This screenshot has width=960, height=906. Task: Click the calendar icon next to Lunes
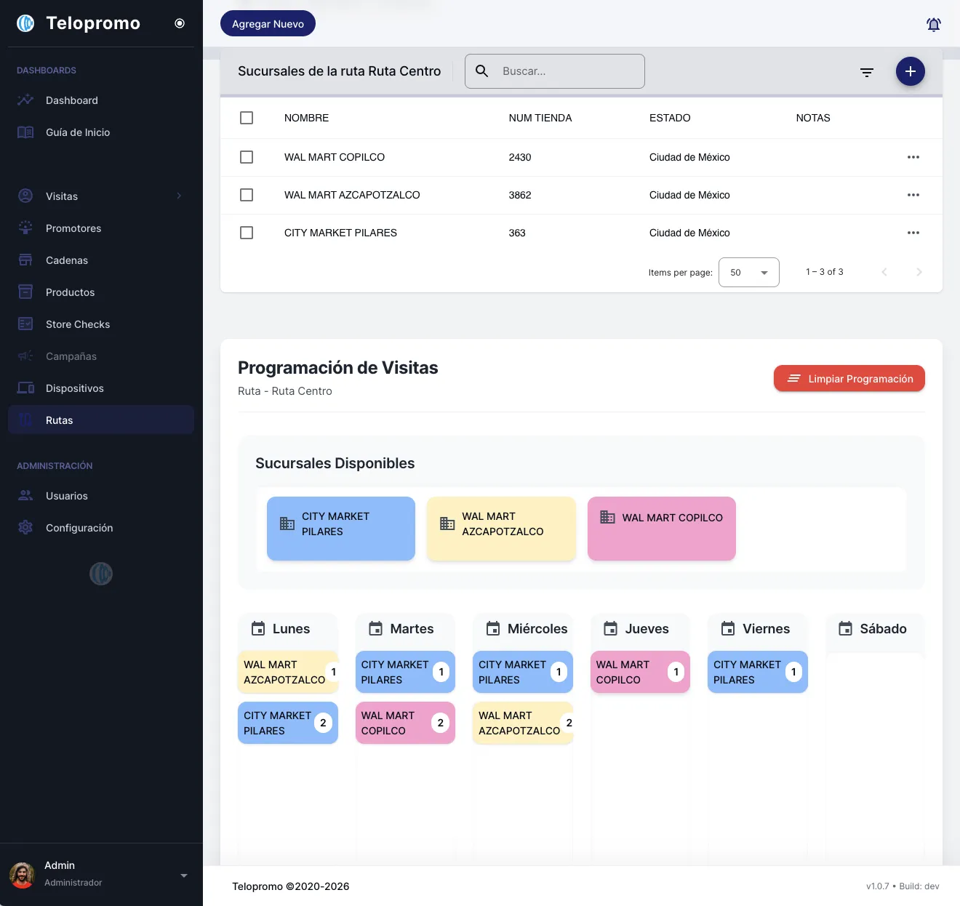click(x=258, y=629)
